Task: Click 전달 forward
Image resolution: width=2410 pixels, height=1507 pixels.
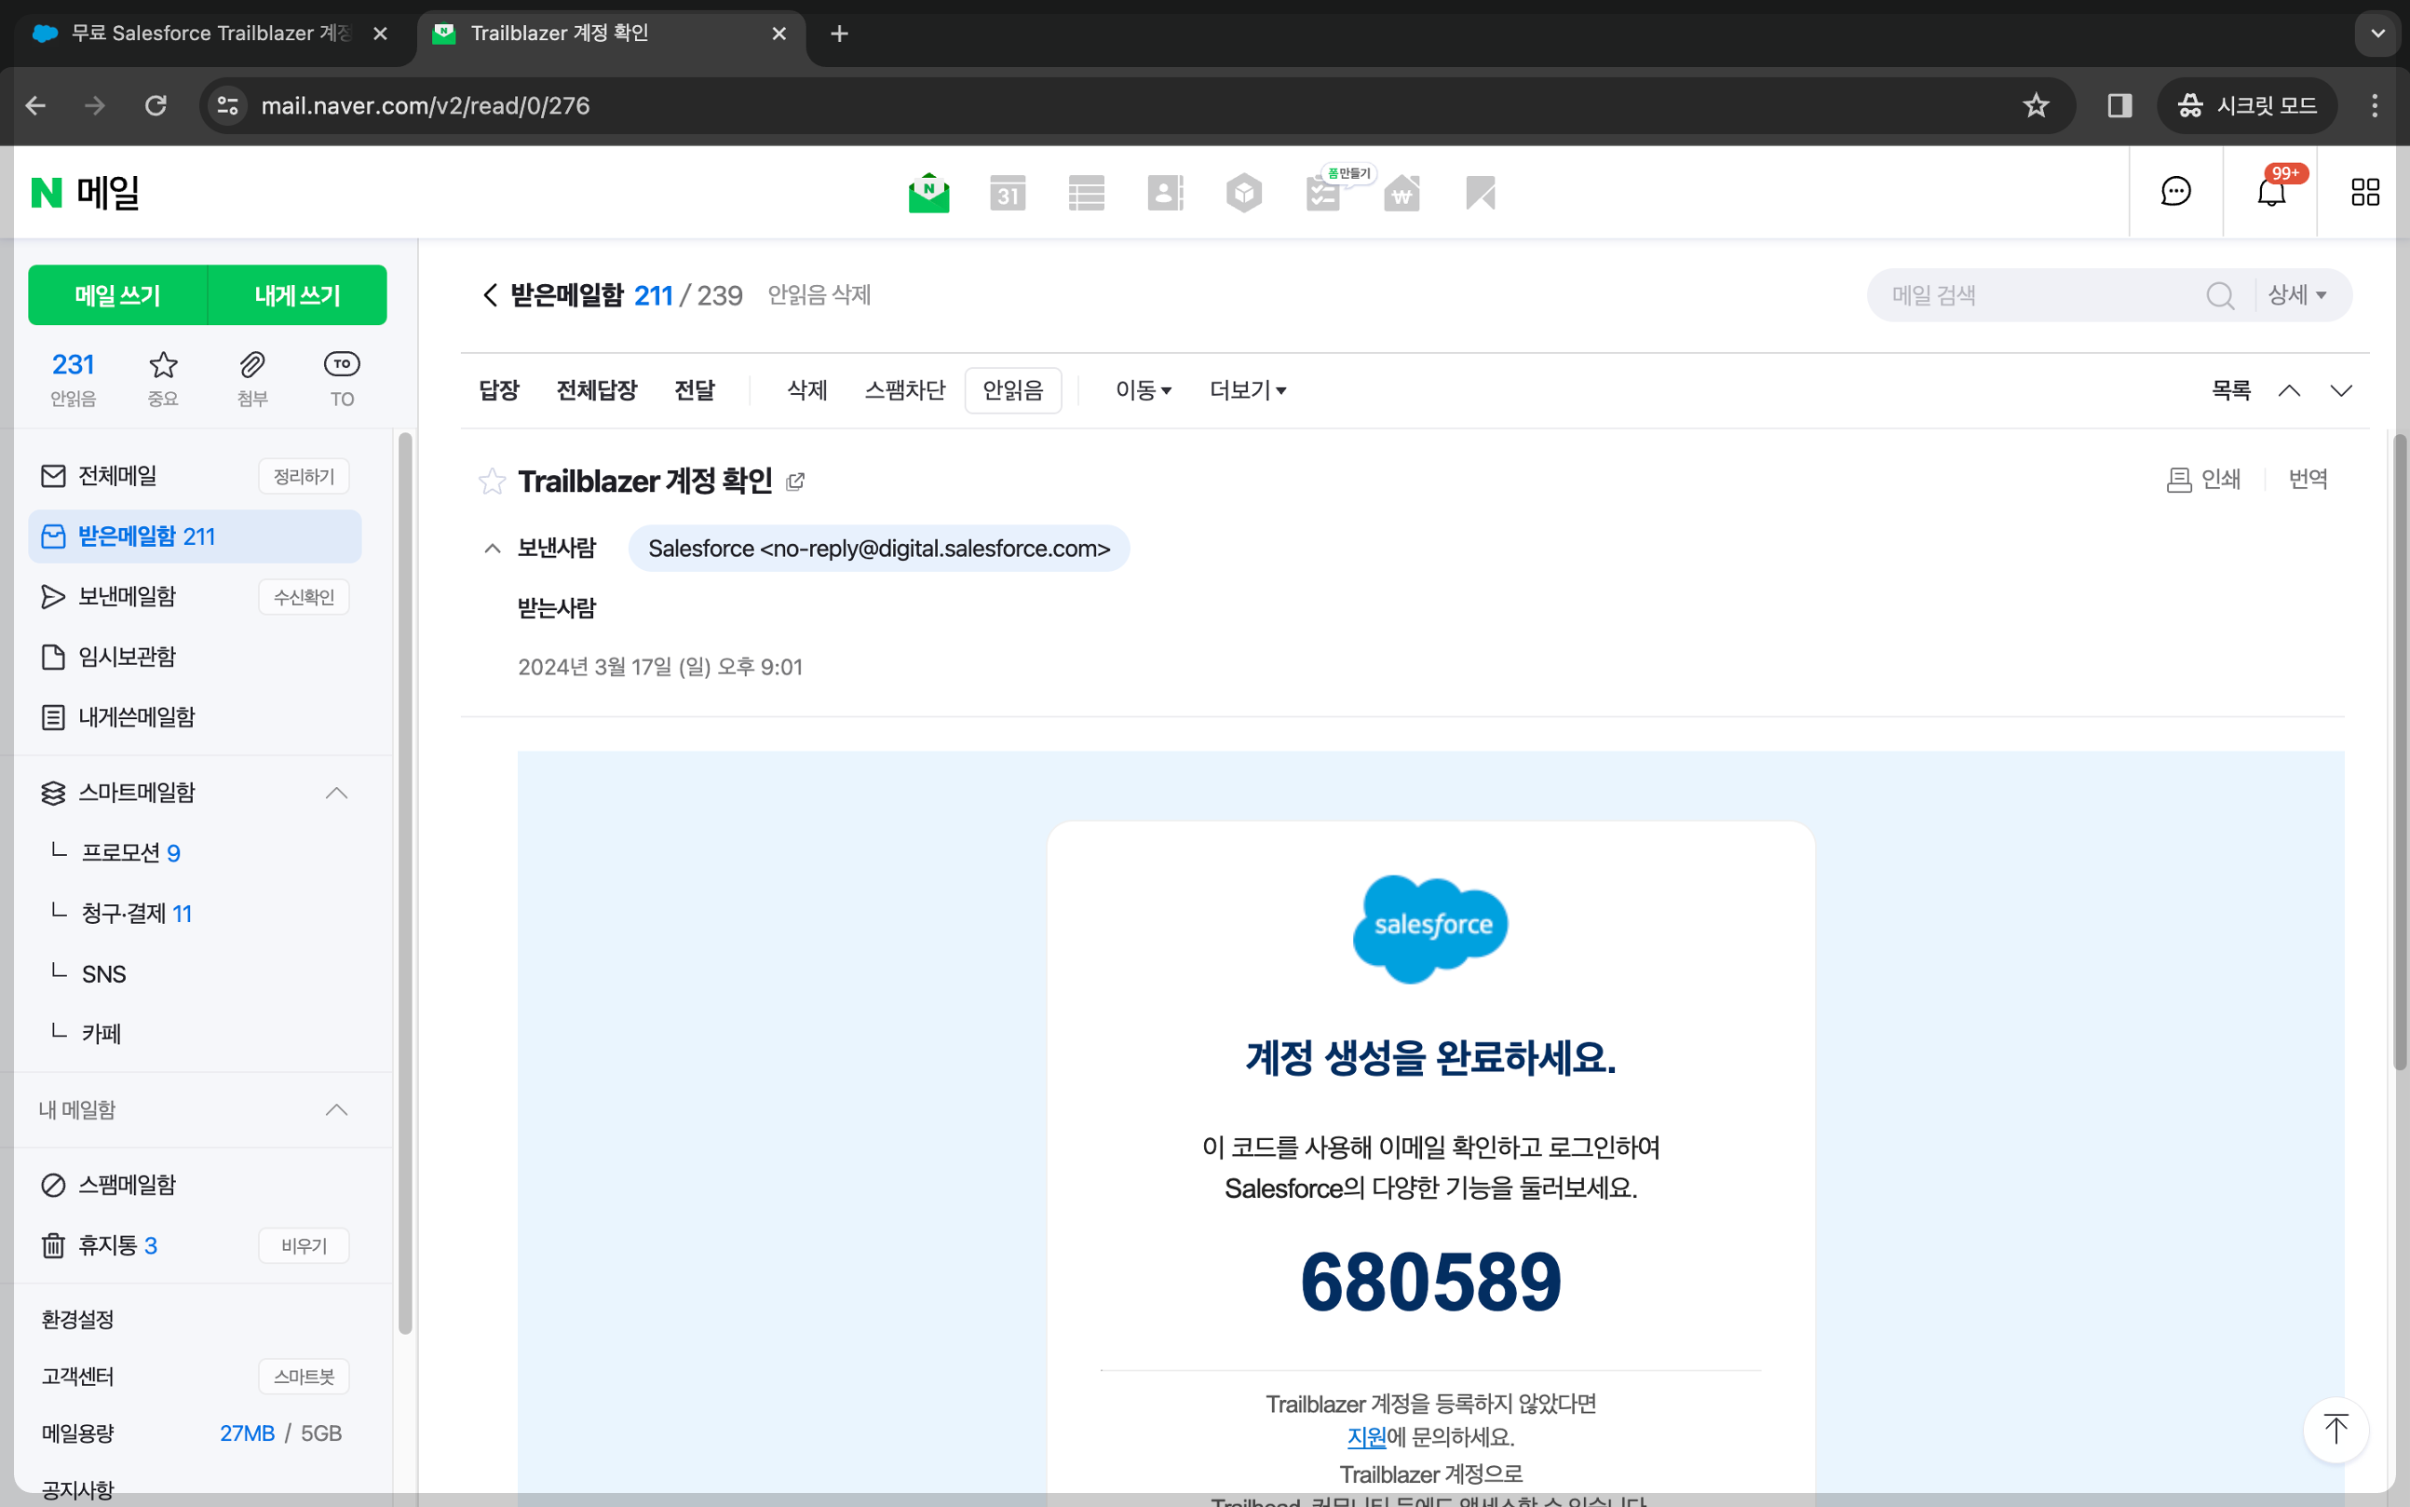Action: point(695,389)
